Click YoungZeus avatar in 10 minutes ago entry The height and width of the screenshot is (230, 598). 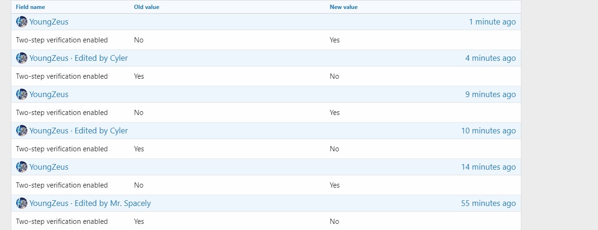[22, 131]
